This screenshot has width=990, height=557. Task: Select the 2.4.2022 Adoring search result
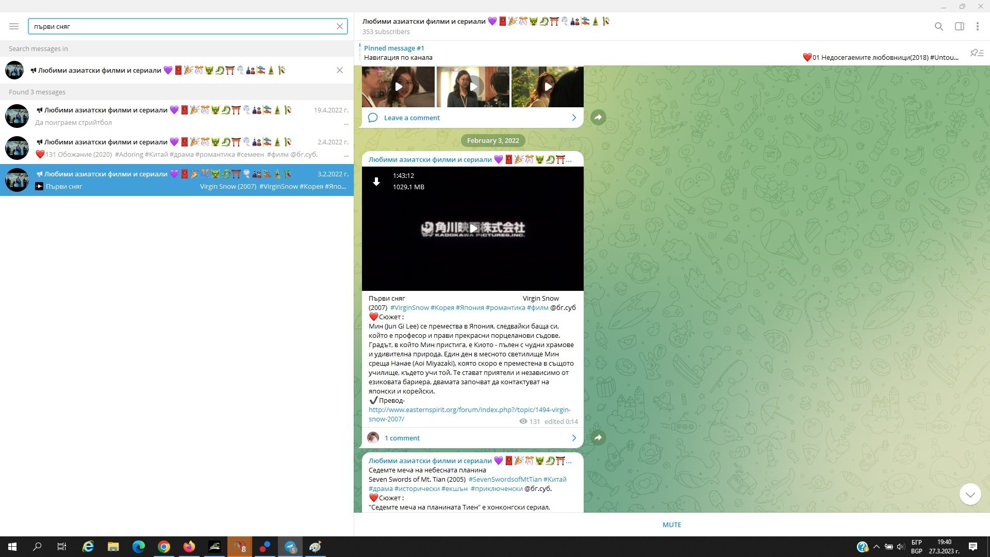[176, 148]
